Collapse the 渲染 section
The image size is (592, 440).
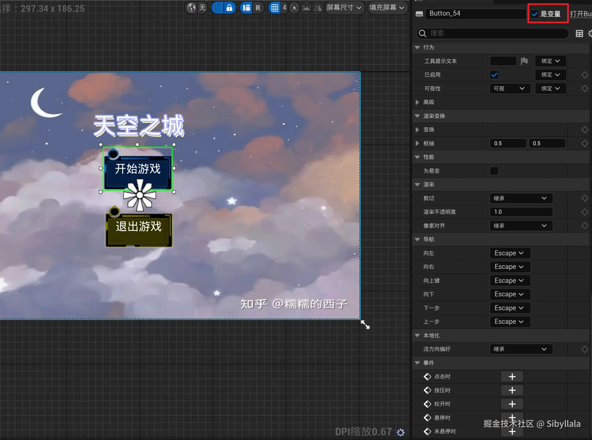click(417, 184)
